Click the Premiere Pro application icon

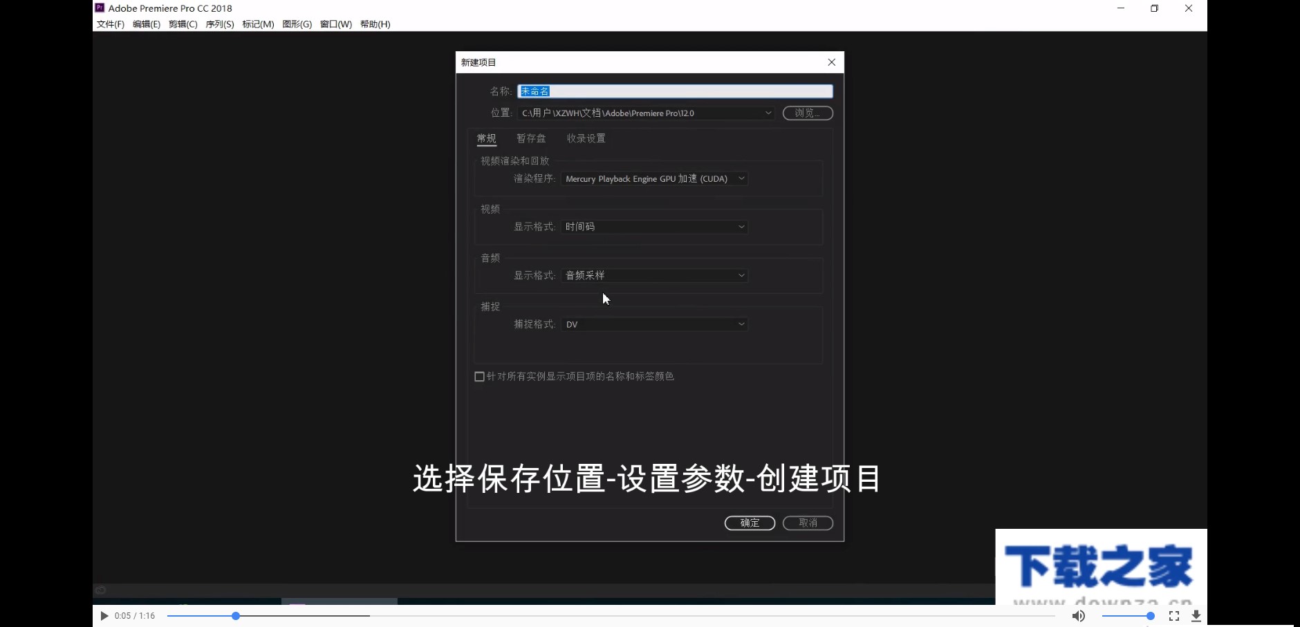tap(99, 8)
